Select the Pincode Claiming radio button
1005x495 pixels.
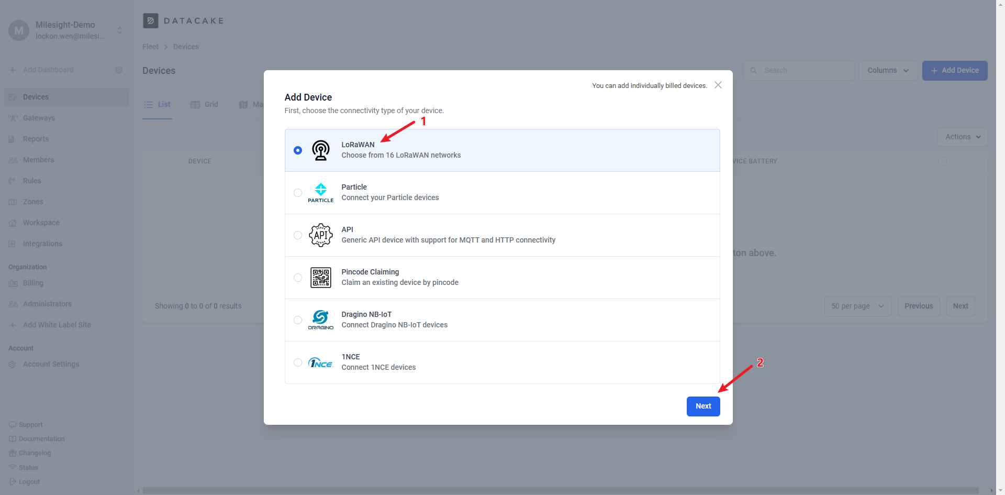point(298,278)
